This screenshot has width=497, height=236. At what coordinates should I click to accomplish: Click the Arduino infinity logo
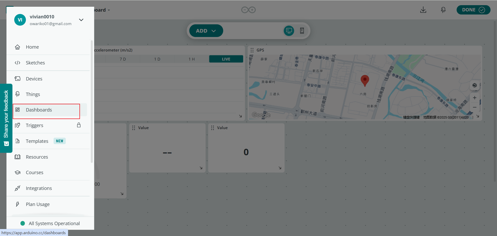coord(248,10)
